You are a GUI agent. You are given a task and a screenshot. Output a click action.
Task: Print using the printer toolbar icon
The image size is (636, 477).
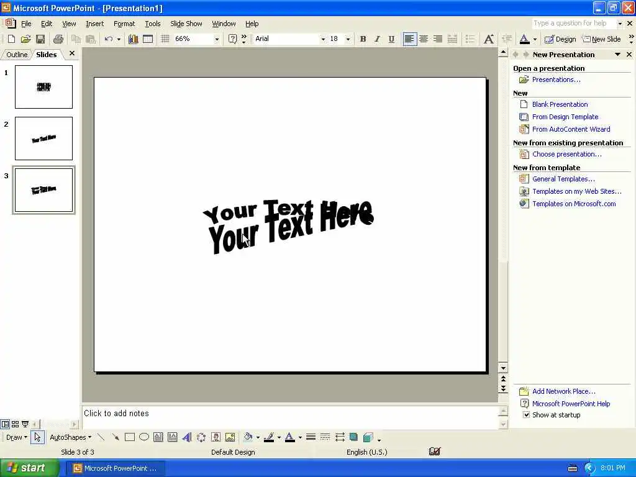(58, 39)
